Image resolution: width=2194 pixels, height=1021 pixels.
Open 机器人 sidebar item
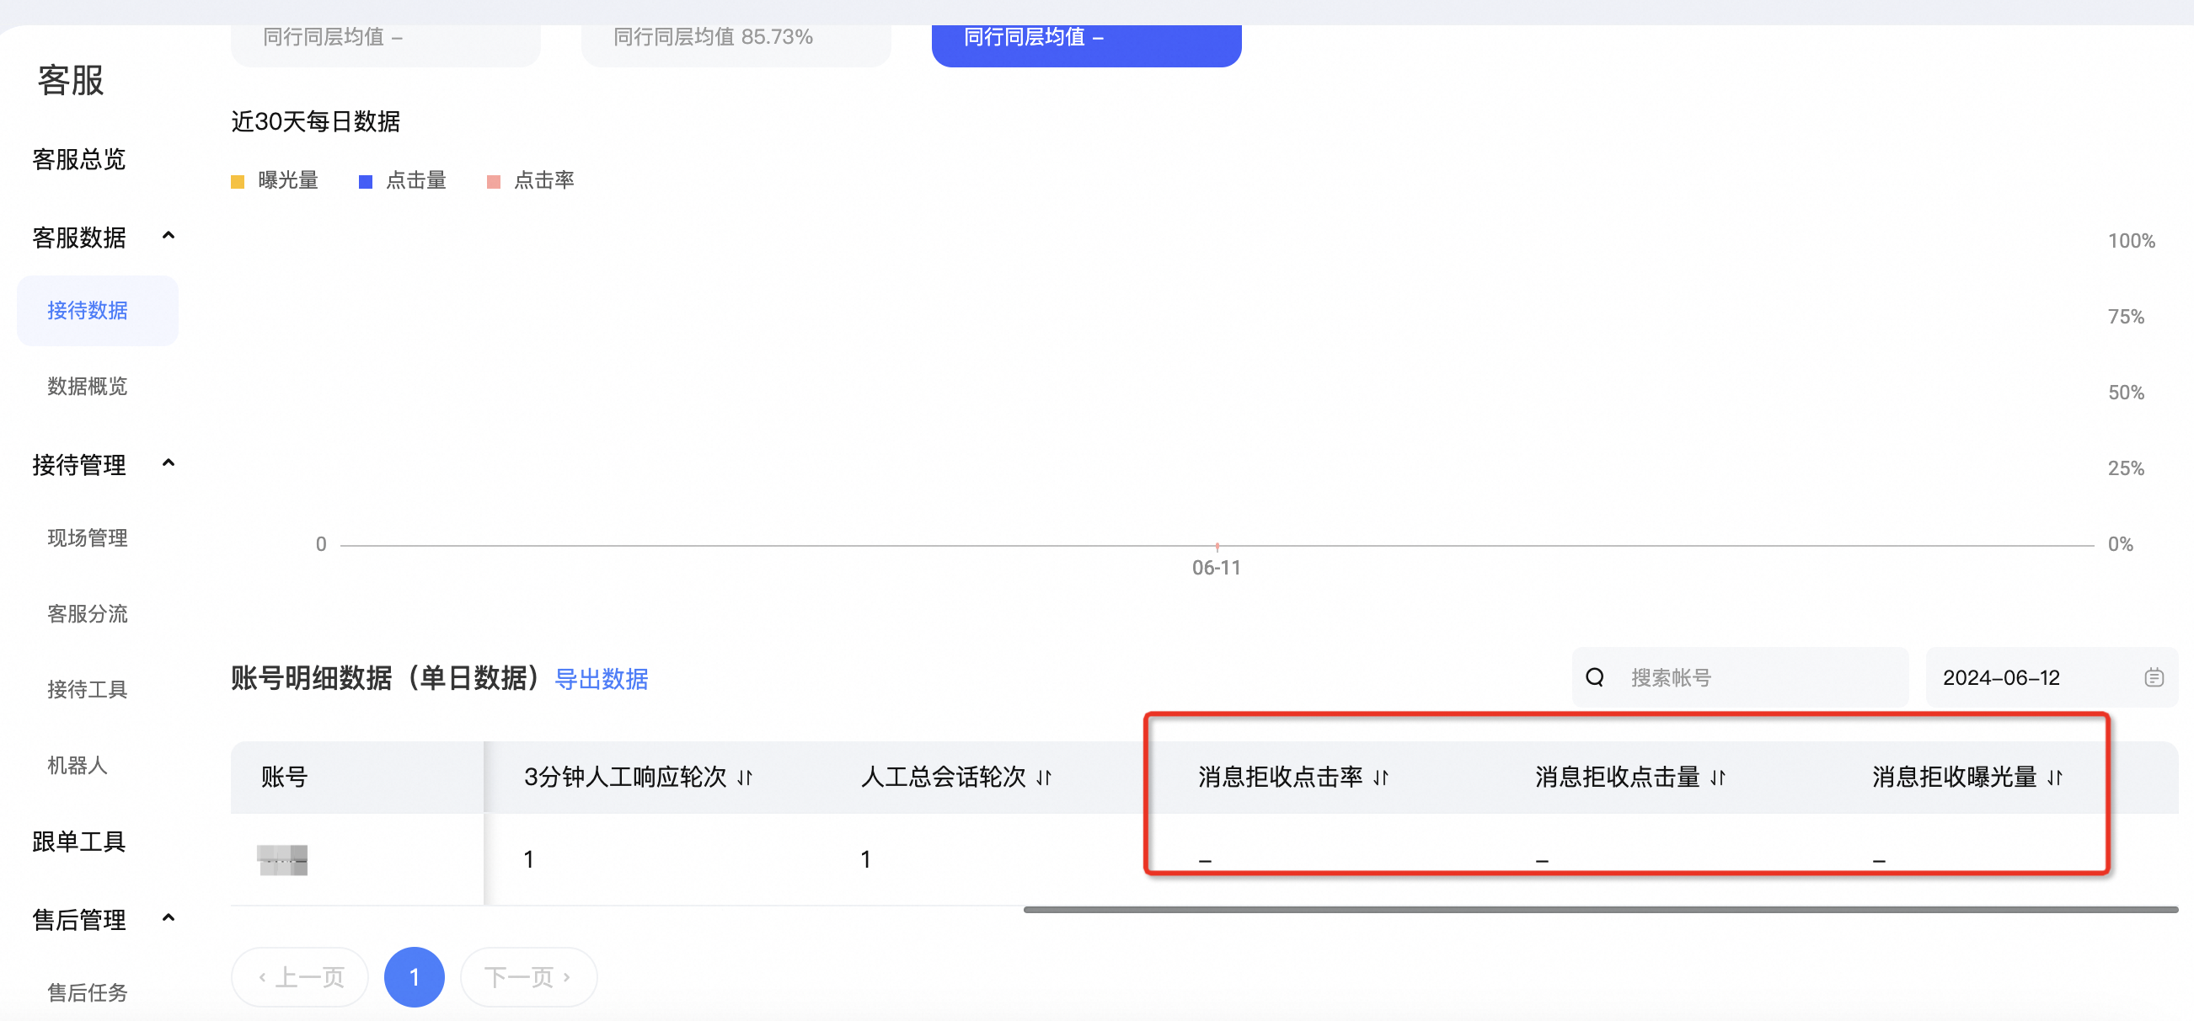pyautogui.click(x=78, y=766)
